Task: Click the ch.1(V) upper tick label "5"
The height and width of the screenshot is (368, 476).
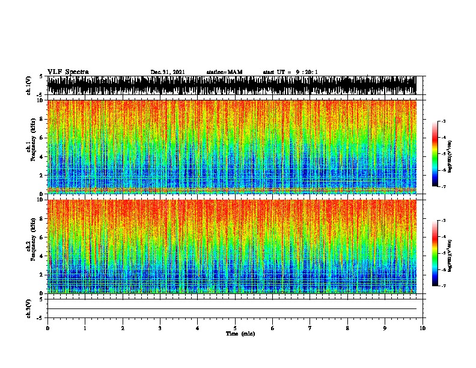Action: (41, 76)
